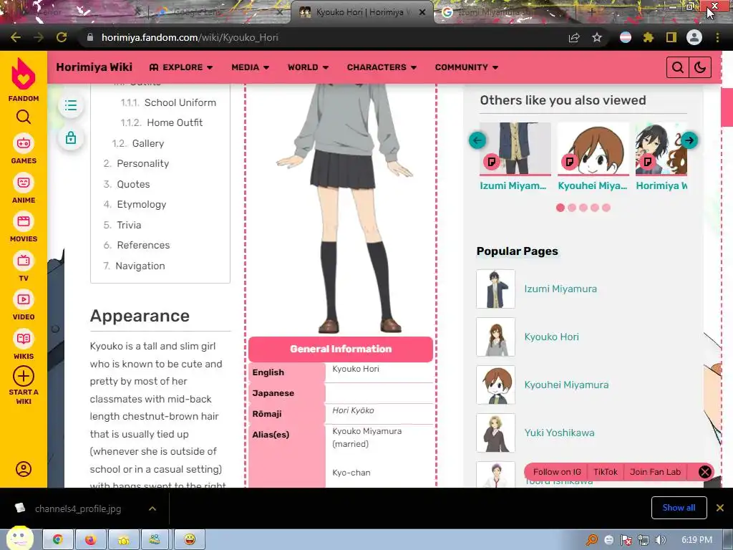Dismiss the pink social bar with its X
733x550 pixels.
pos(705,472)
